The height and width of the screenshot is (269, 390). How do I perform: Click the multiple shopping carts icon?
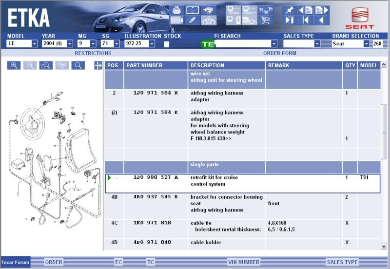coord(265,10)
